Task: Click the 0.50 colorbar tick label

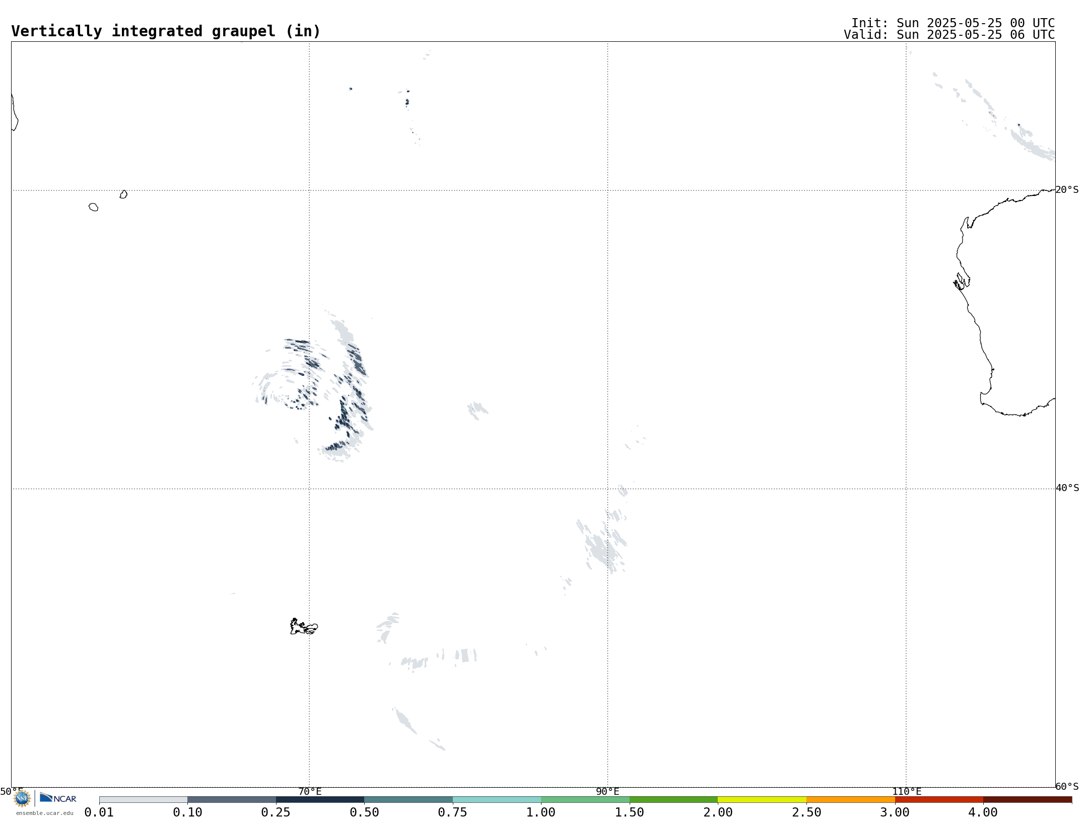Action: click(x=364, y=812)
